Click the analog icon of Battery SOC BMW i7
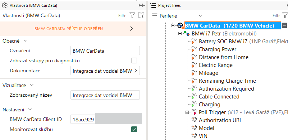 pos(194,42)
